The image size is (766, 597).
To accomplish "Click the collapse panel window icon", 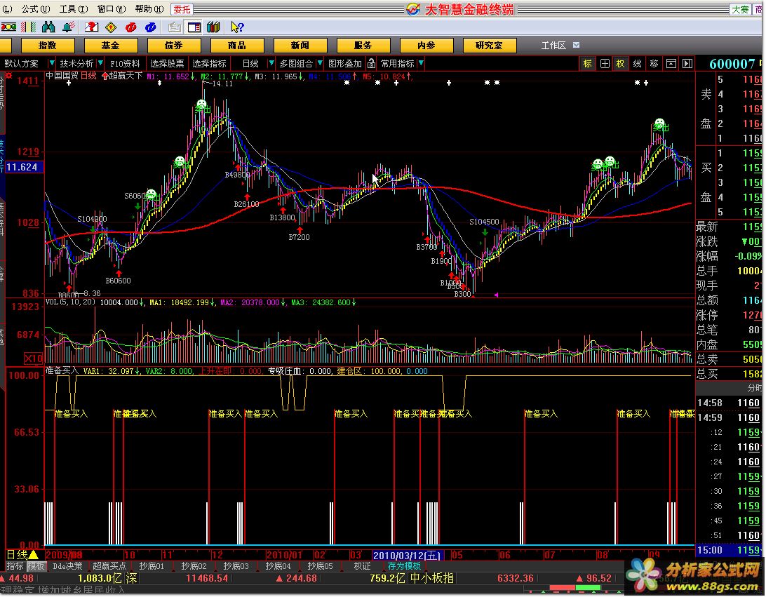I will (671, 64).
